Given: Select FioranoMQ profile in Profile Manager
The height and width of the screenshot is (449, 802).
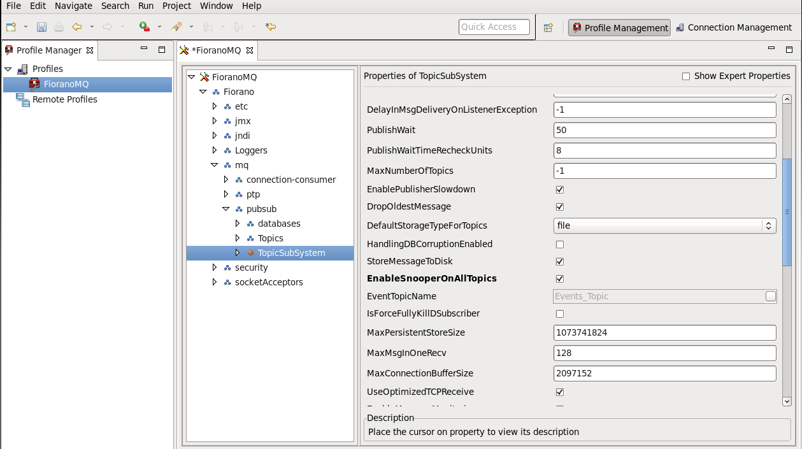Looking at the screenshot, I should click(x=87, y=84).
